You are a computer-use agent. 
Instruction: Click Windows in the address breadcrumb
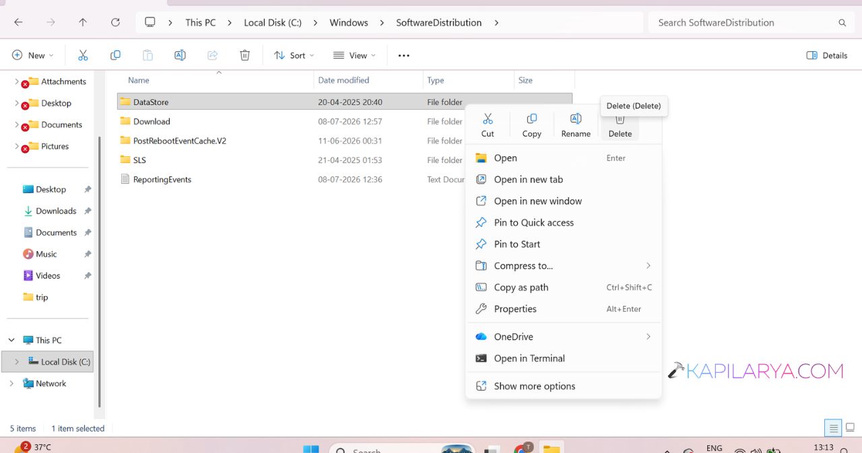click(349, 22)
